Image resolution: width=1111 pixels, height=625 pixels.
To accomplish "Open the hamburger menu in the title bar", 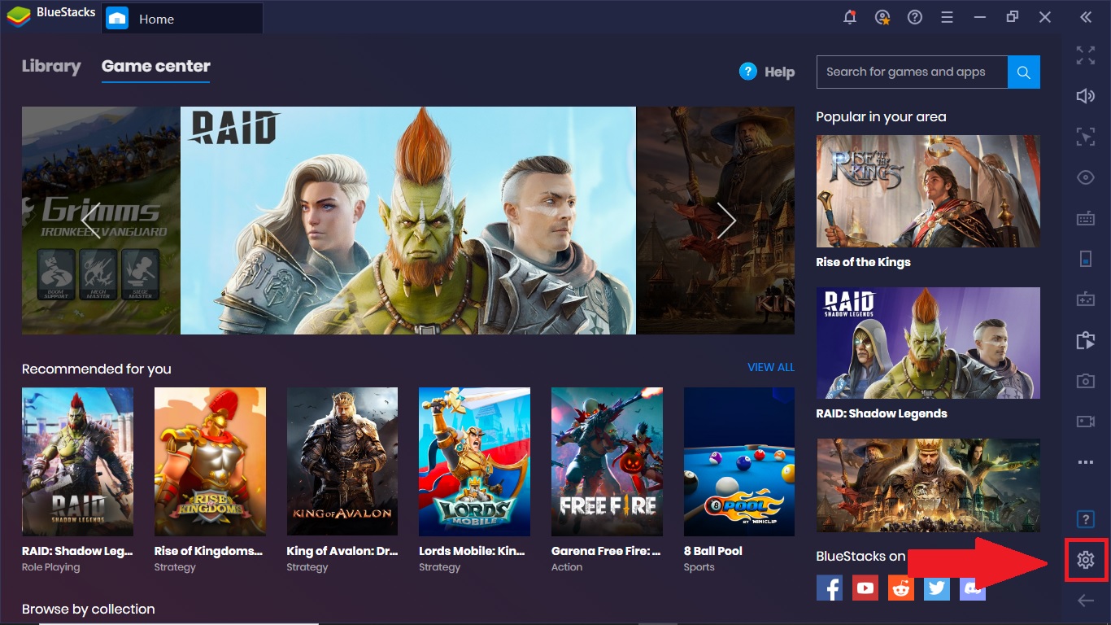I will pos(947,17).
